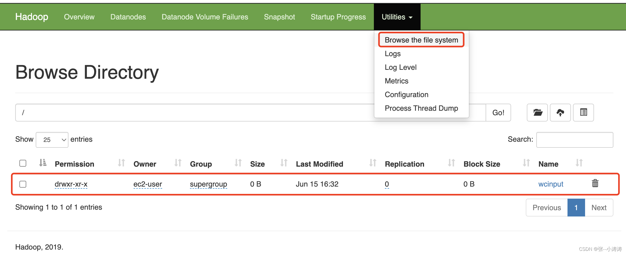Sort by the Owner column sort arrows

point(178,163)
